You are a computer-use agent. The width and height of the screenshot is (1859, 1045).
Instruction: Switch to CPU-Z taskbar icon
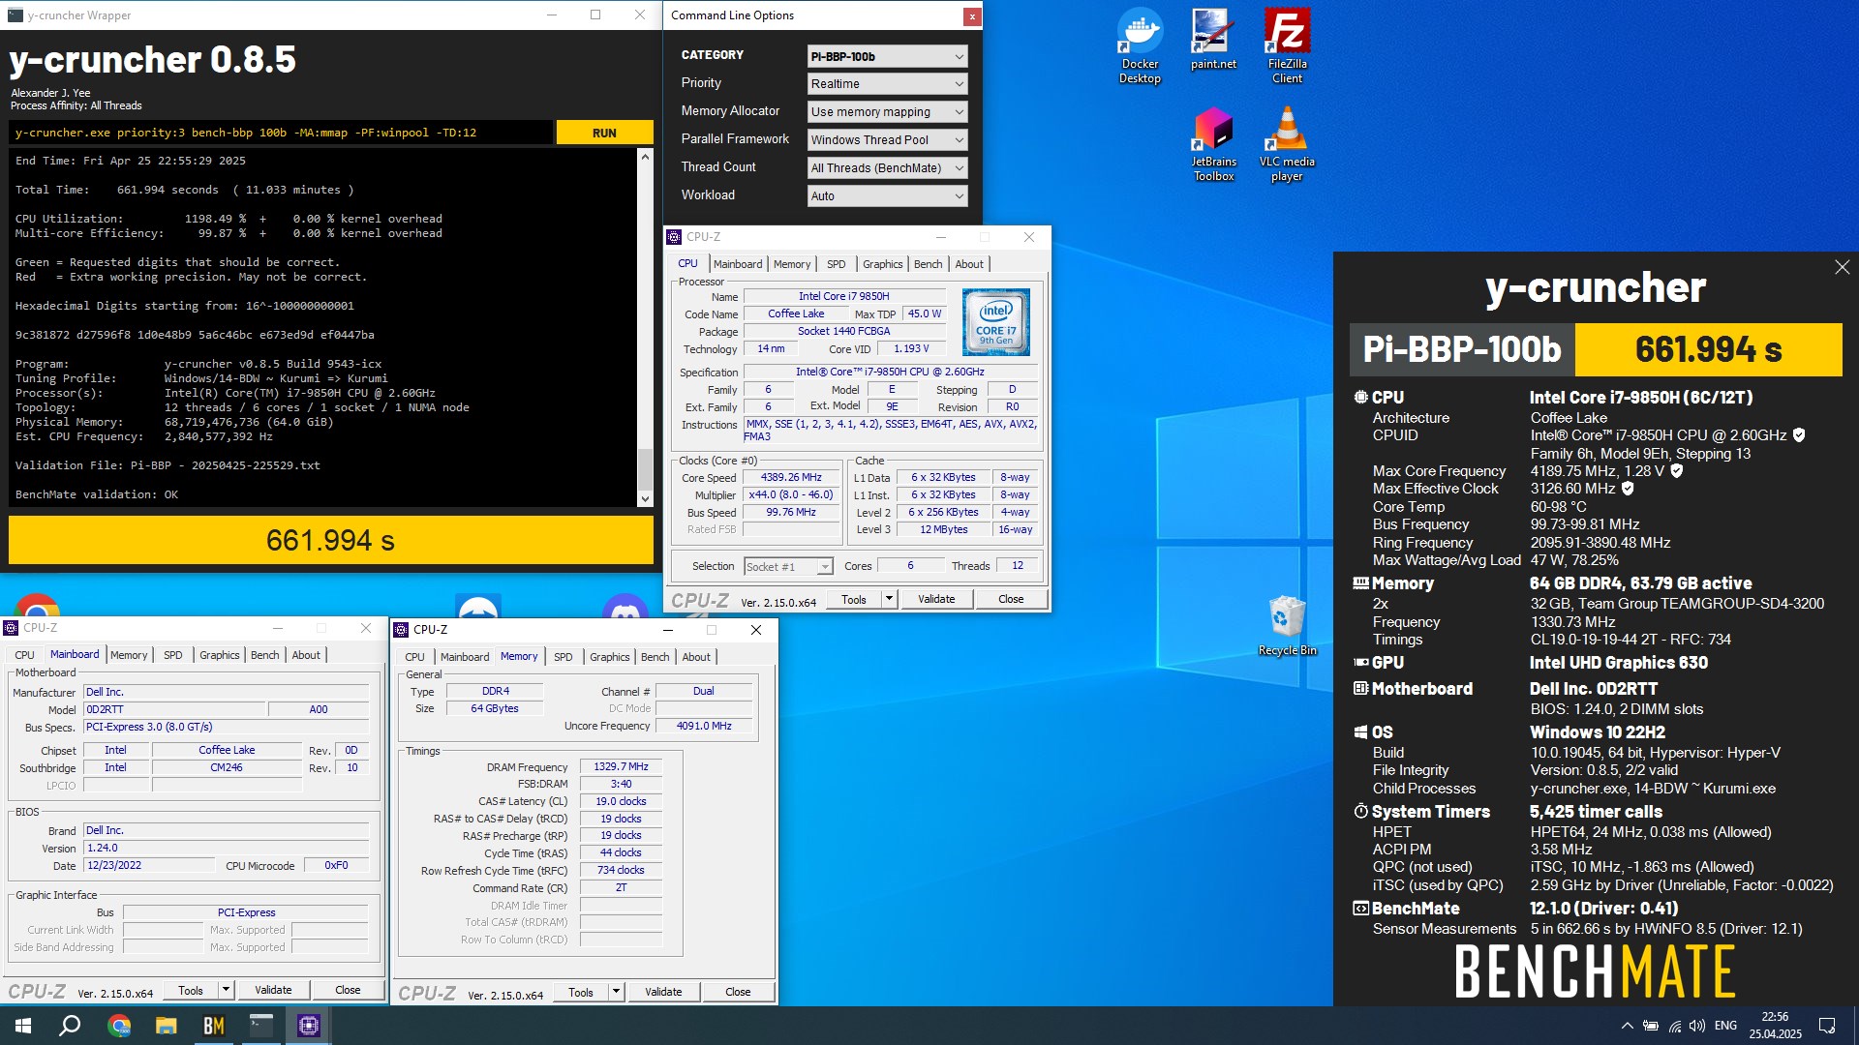click(309, 1026)
